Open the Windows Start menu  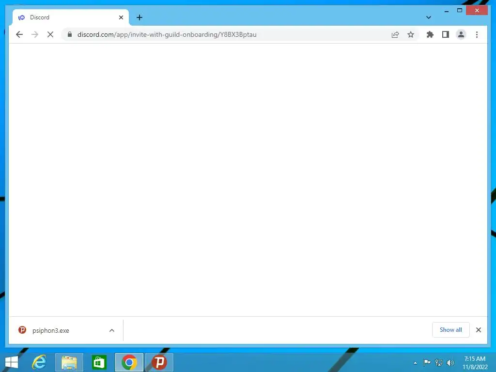click(12, 362)
